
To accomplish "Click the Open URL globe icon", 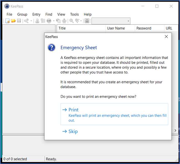I will [x=49, y=21].
